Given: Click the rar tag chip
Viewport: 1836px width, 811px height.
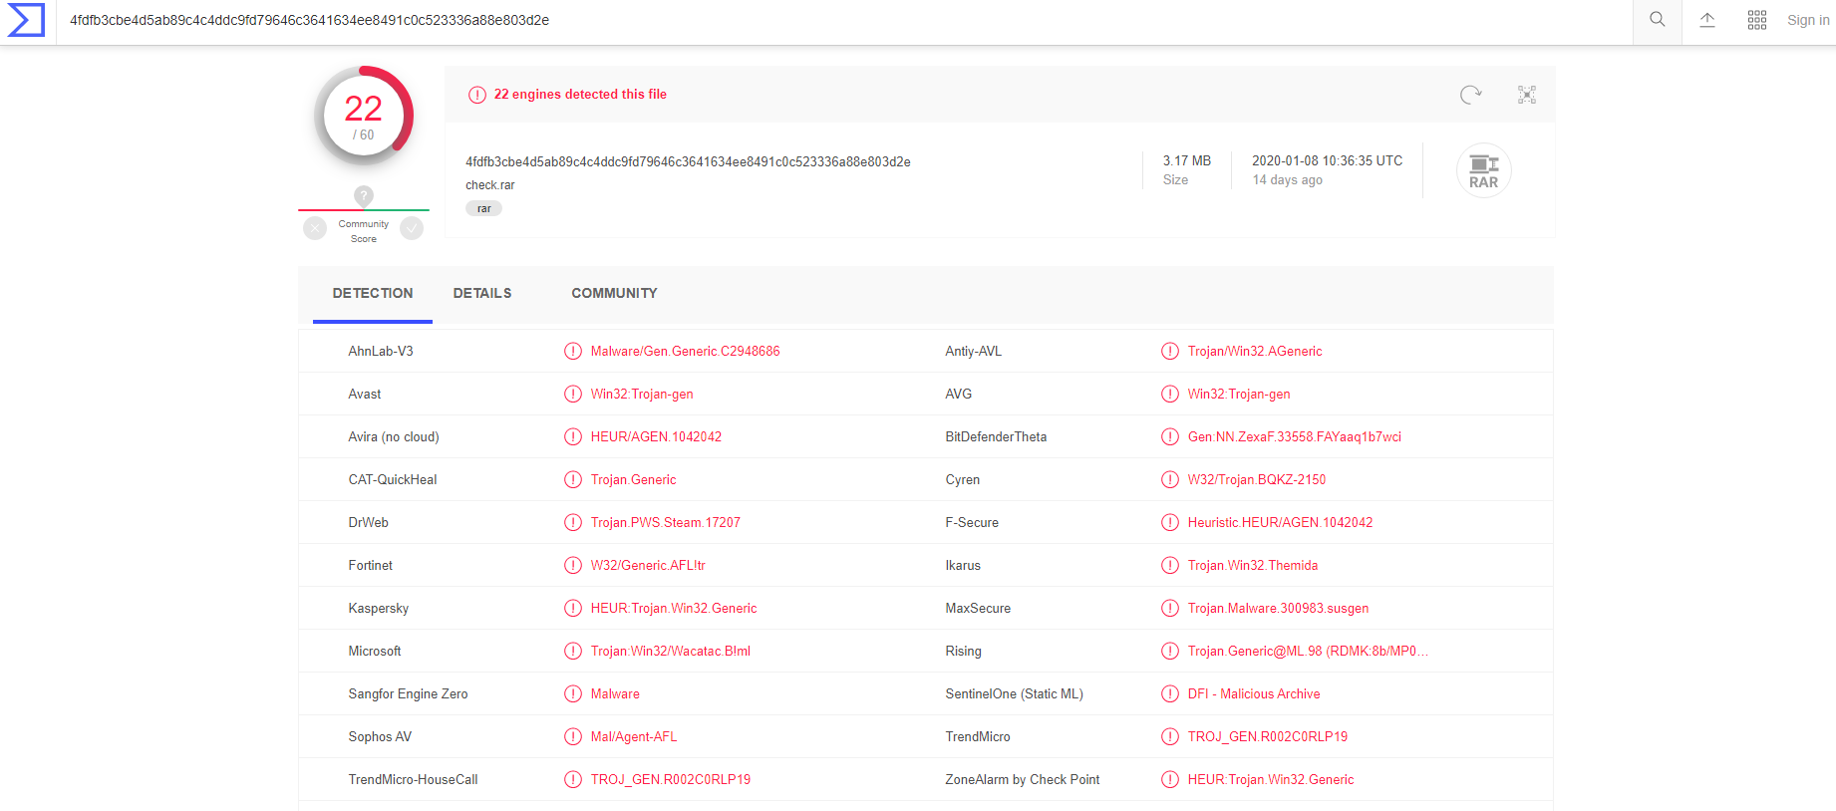Looking at the screenshot, I should [x=483, y=208].
